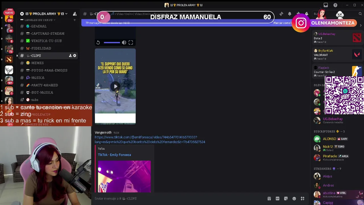Click the video replay icon

pos(98,42)
